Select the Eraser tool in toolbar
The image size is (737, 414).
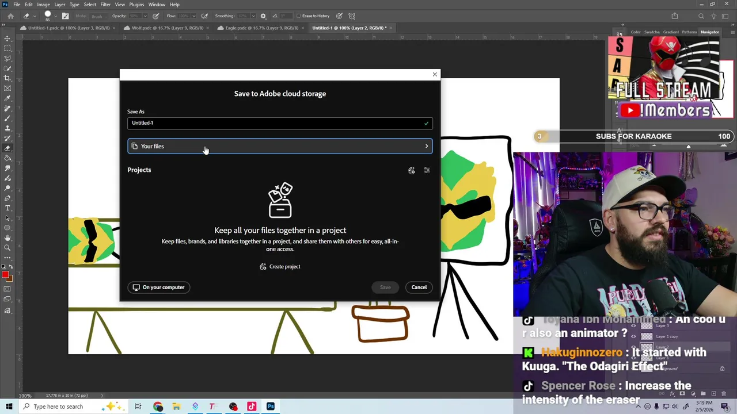tap(7, 148)
